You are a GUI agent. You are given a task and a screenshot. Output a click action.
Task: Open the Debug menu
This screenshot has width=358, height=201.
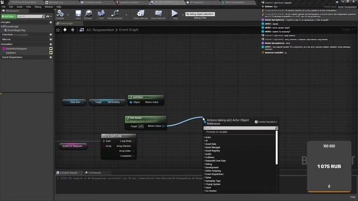38,7
